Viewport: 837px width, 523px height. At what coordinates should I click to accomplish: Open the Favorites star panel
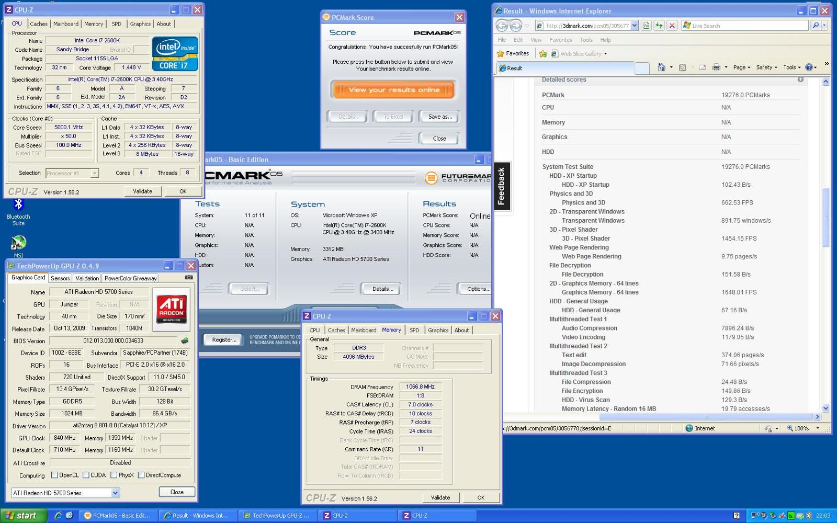[513, 53]
